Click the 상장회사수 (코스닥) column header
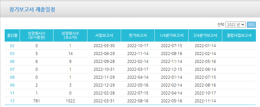This screenshot has width=260, height=107. pos(70,35)
